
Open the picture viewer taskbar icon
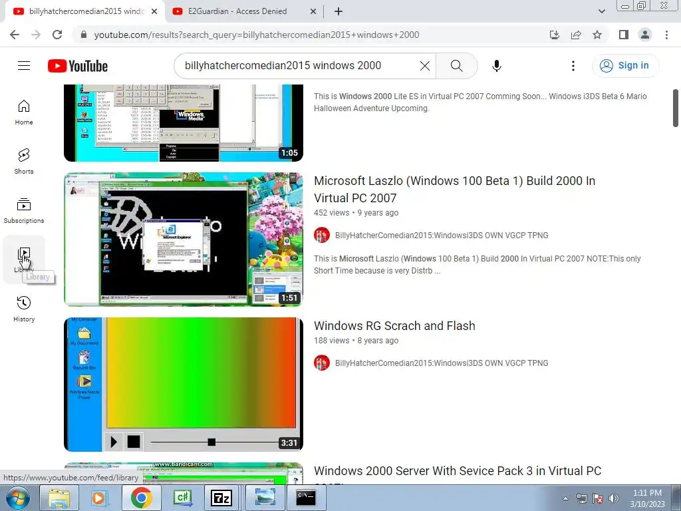click(265, 498)
